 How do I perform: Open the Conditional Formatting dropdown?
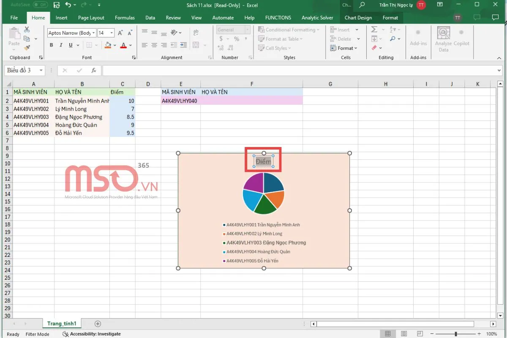click(x=289, y=29)
